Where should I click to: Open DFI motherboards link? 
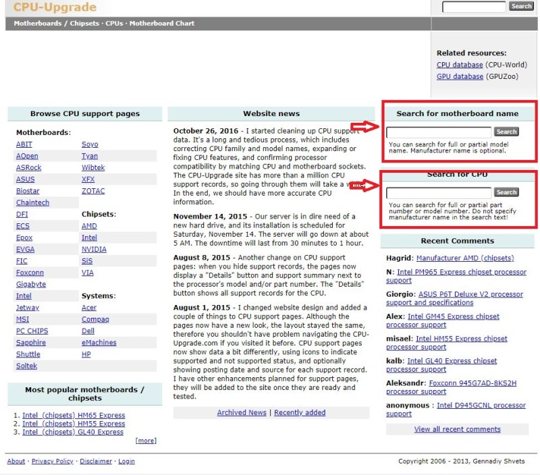tap(22, 215)
